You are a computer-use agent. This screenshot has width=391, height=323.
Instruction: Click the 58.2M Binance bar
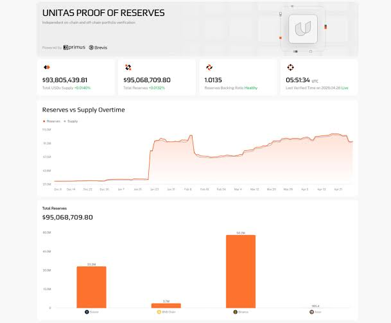click(241, 272)
